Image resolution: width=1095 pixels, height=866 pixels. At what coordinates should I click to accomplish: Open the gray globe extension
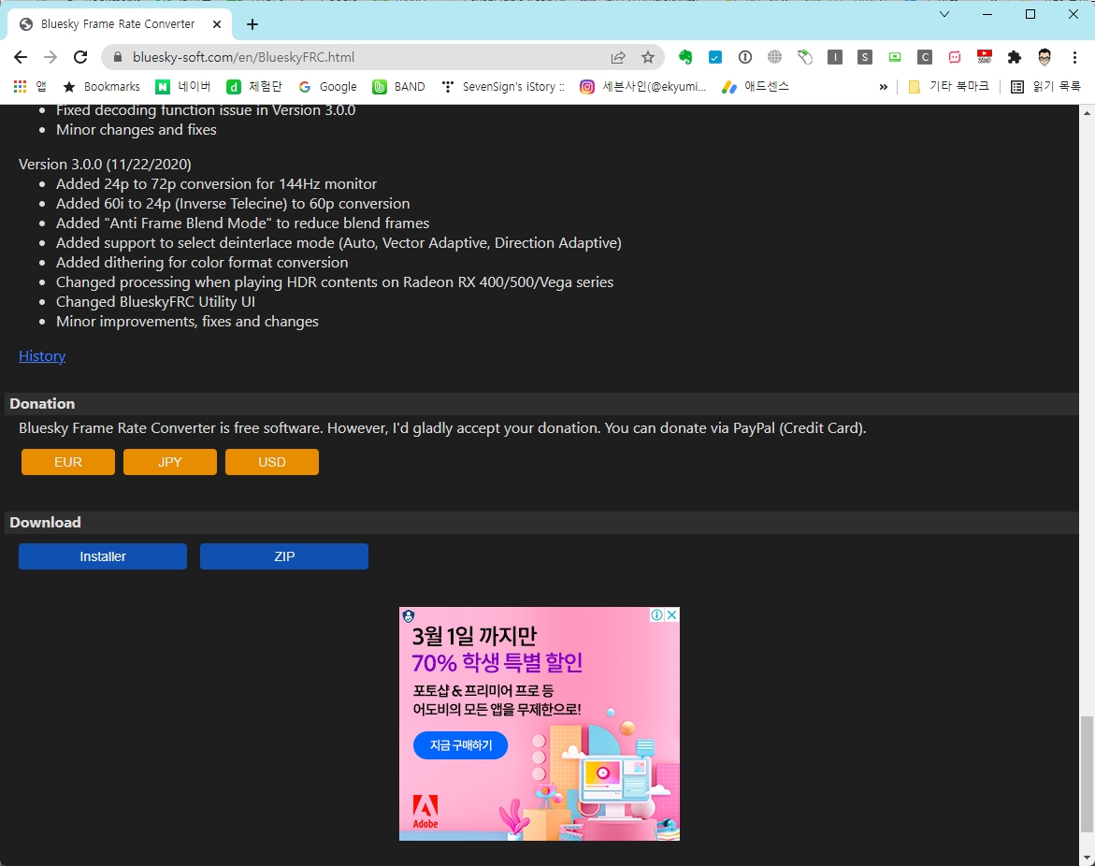[774, 56]
